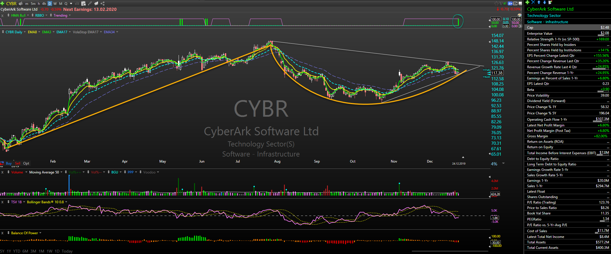This screenshot has width=611, height=254.
Task: Select the YTD time range tab
Action: coord(17,251)
